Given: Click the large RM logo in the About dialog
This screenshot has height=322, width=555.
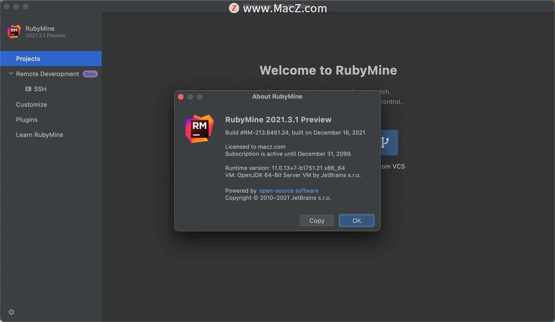Looking at the screenshot, I should [x=199, y=129].
